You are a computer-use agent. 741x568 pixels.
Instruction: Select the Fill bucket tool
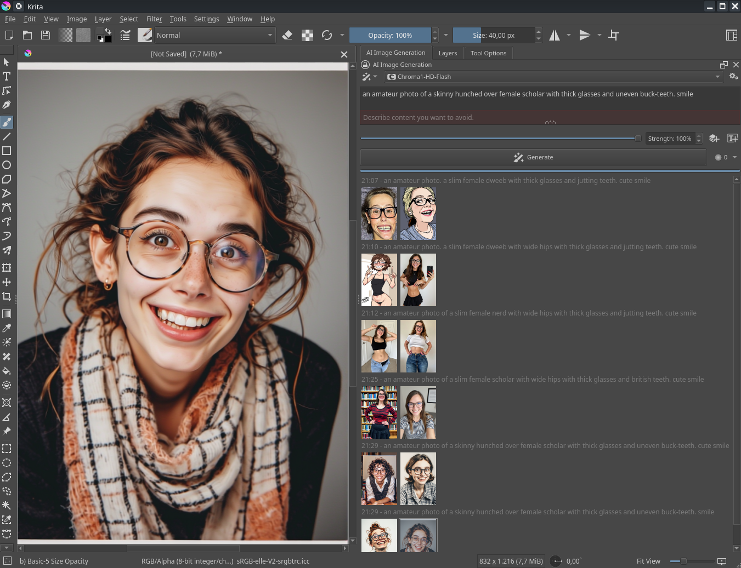point(7,371)
